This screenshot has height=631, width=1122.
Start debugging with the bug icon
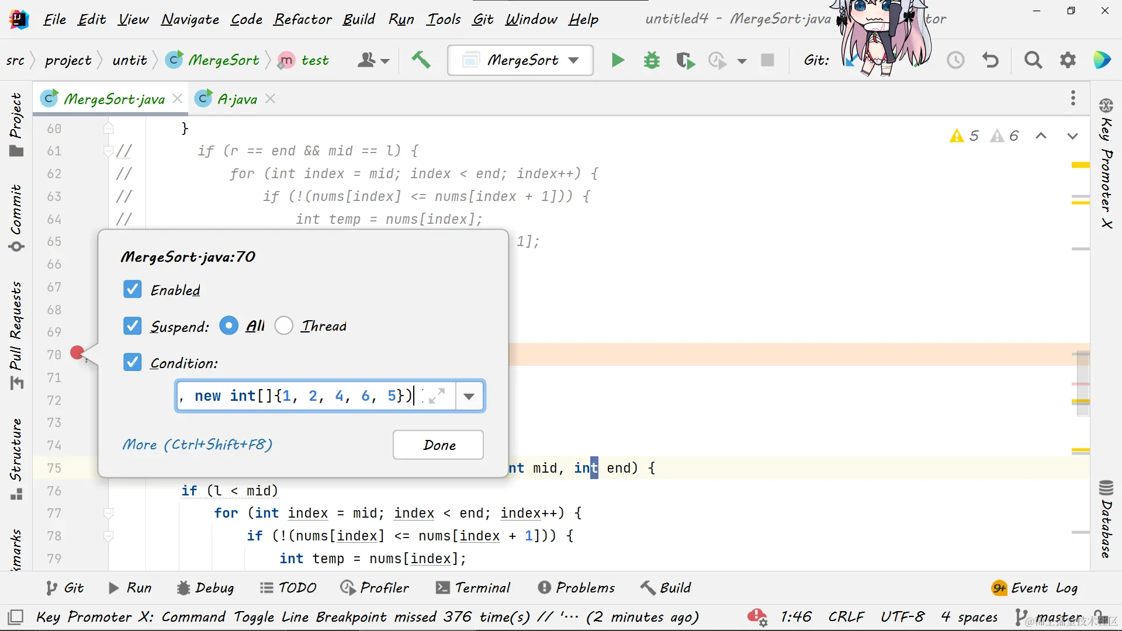pyautogui.click(x=652, y=60)
